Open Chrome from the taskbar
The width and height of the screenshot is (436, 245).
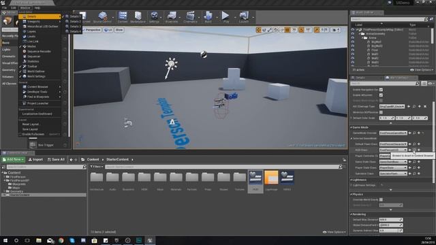pos(61,240)
